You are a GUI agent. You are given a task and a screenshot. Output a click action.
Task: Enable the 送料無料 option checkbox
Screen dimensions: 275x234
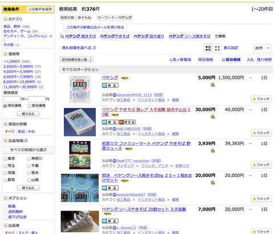click(x=6, y=212)
